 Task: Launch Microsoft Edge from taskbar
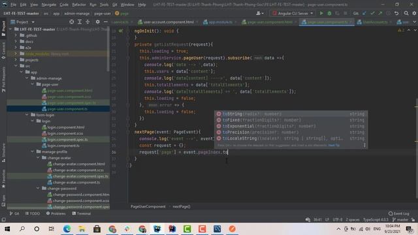click(x=67, y=229)
